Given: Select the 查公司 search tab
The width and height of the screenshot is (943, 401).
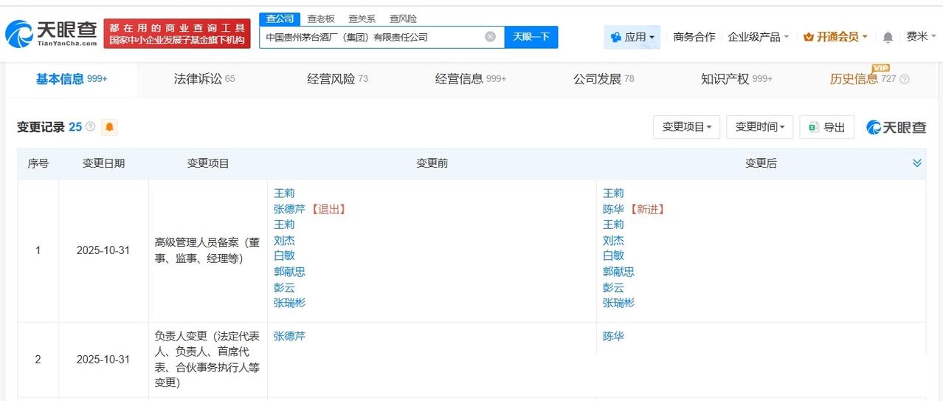Looking at the screenshot, I should [280, 18].
